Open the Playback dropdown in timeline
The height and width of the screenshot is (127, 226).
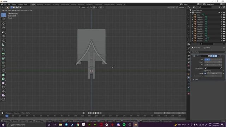[10, 113]
